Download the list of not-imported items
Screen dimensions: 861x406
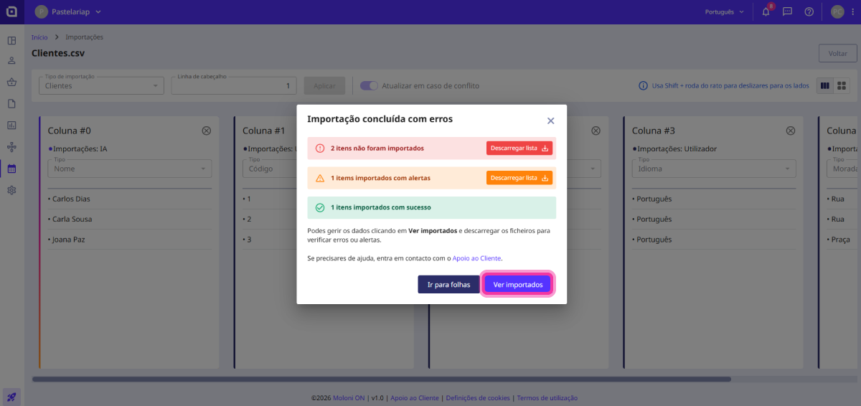pyautogui.click(x=519, y=148)
